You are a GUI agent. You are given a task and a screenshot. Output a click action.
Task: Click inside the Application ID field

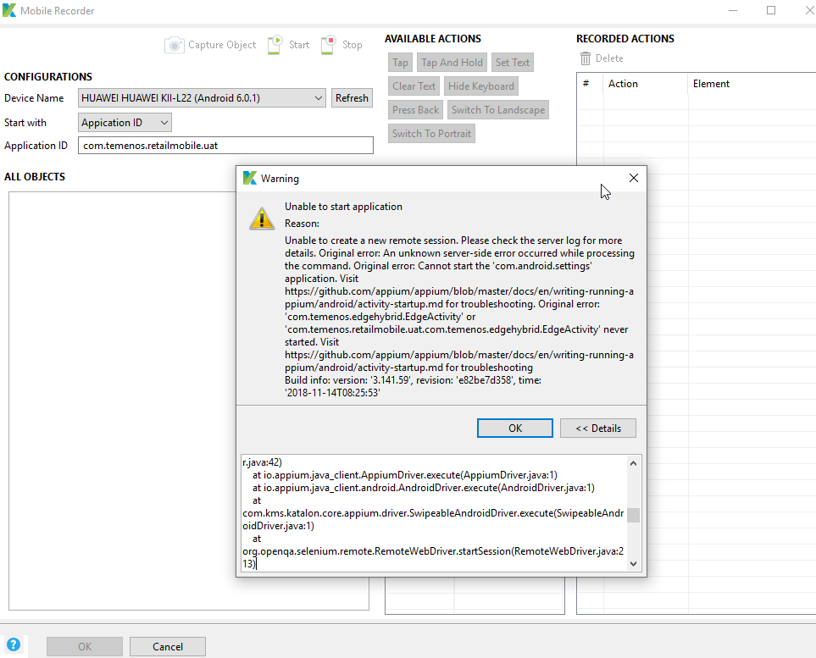point(225,145)
